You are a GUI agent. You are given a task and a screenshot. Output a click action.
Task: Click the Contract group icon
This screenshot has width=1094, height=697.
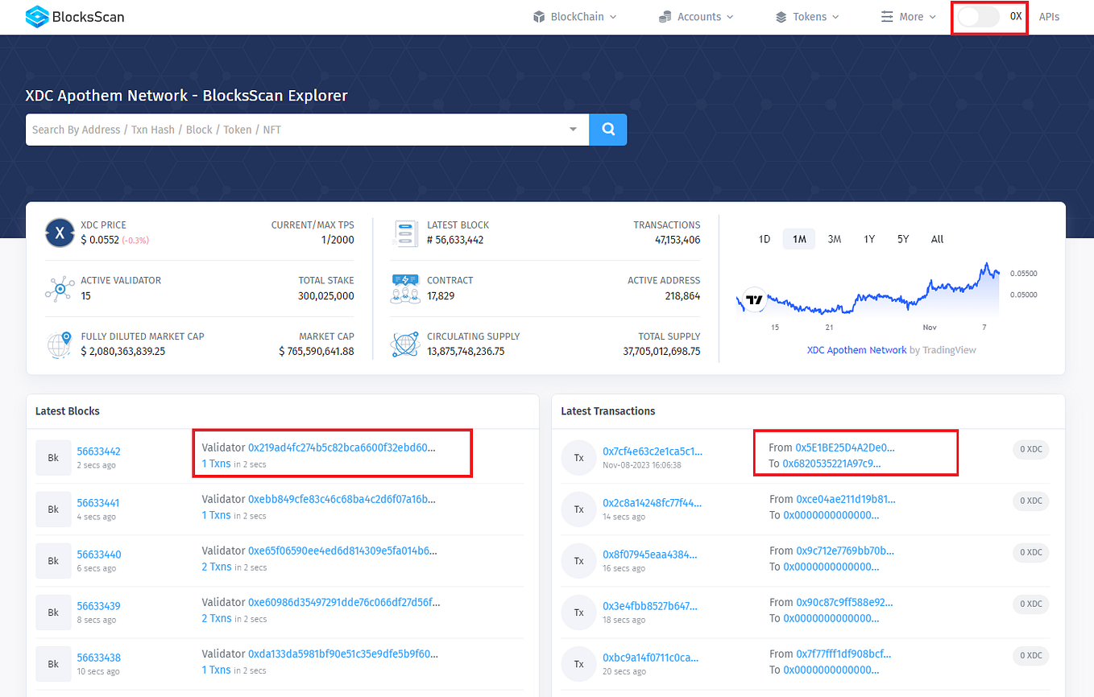click(x=405, y=289)
